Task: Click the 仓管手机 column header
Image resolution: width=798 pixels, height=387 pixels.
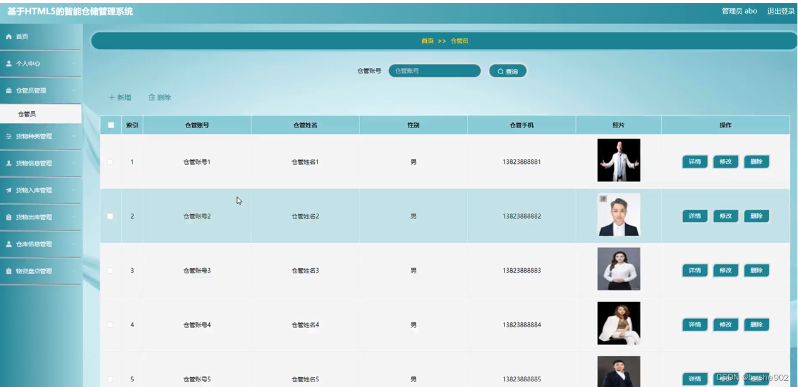Action: click(522, 125)
